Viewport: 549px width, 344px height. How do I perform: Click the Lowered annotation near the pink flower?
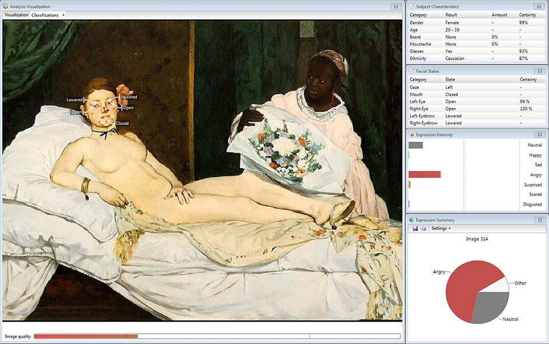click(129, 97)
